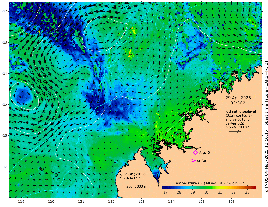Click longitude label 119 on bottom axis
Image resolution: width=268 pixels, height=207 pixels.
pyautogui.click(x=21, y=202)
